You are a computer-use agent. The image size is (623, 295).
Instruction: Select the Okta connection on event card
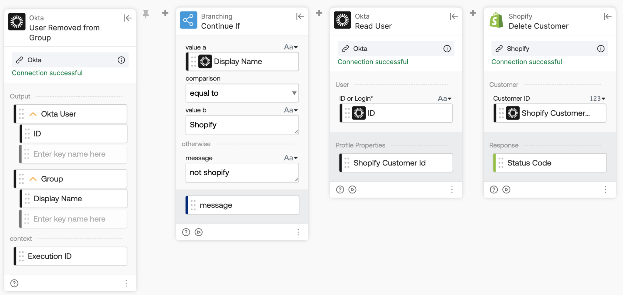70,60
